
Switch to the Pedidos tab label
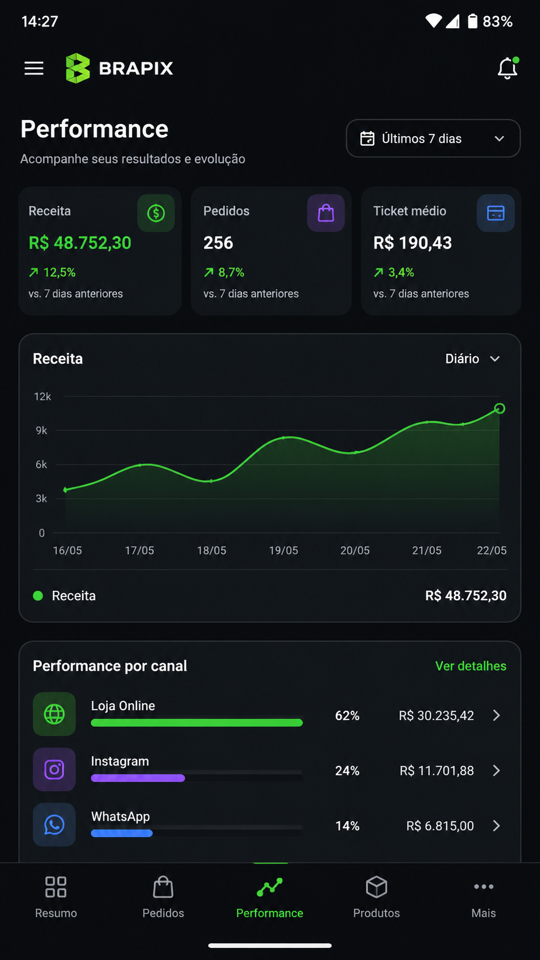click(163, 913)
